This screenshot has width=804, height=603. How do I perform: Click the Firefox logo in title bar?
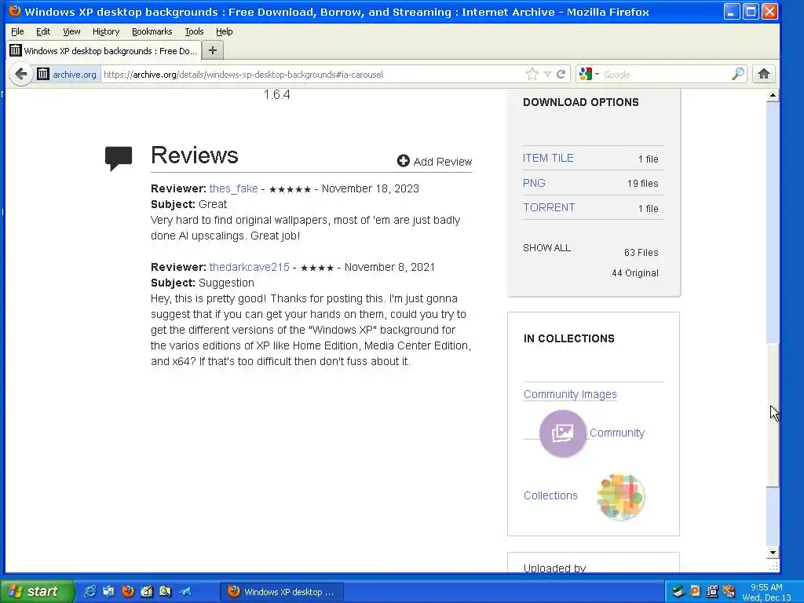(14, 11)
